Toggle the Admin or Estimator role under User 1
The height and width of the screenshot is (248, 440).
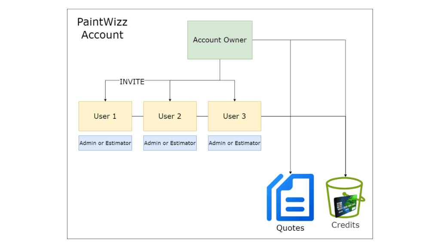pyautogui.click(x=105, y=143)
